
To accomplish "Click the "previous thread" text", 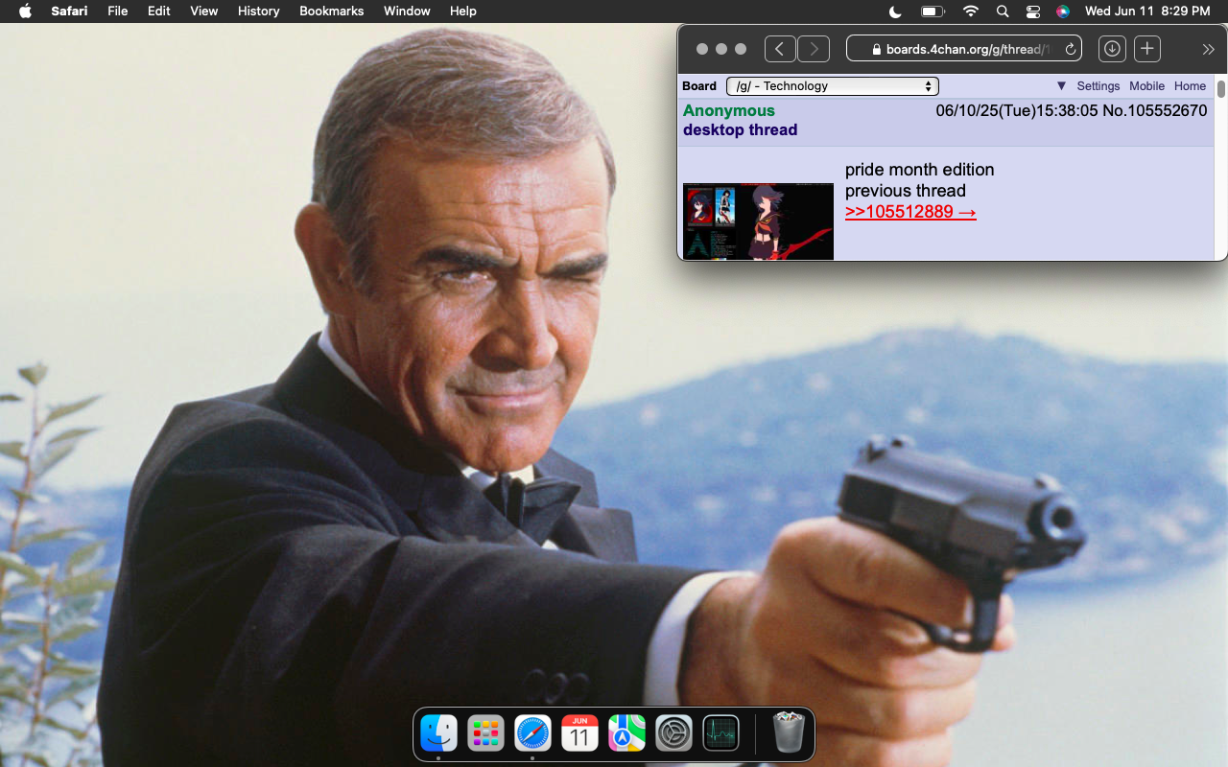I will click(x=906, y=191).
